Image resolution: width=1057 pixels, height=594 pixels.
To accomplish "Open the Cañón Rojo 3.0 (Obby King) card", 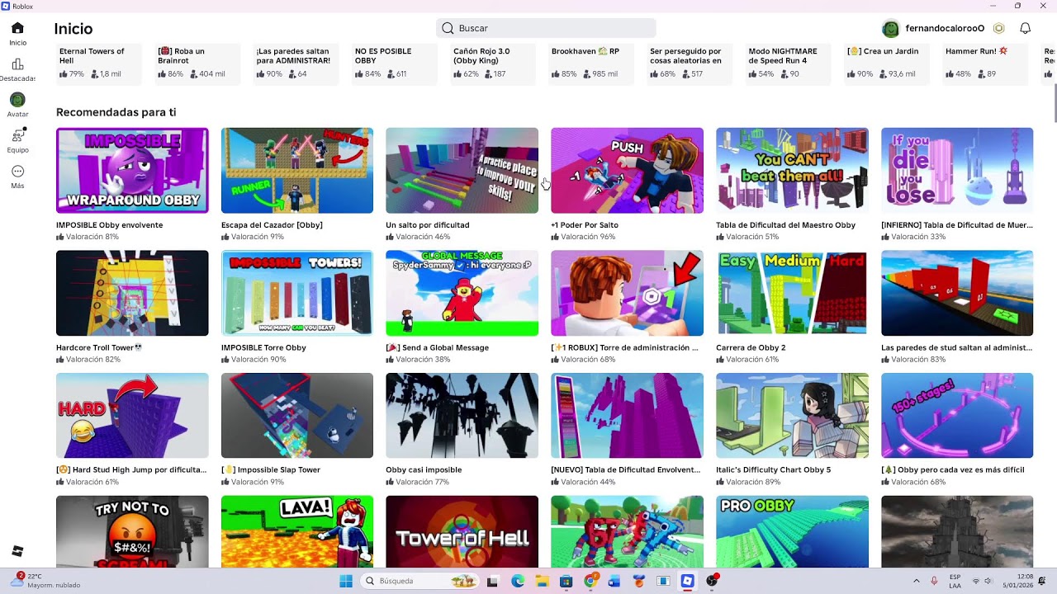I will [493, 64].
